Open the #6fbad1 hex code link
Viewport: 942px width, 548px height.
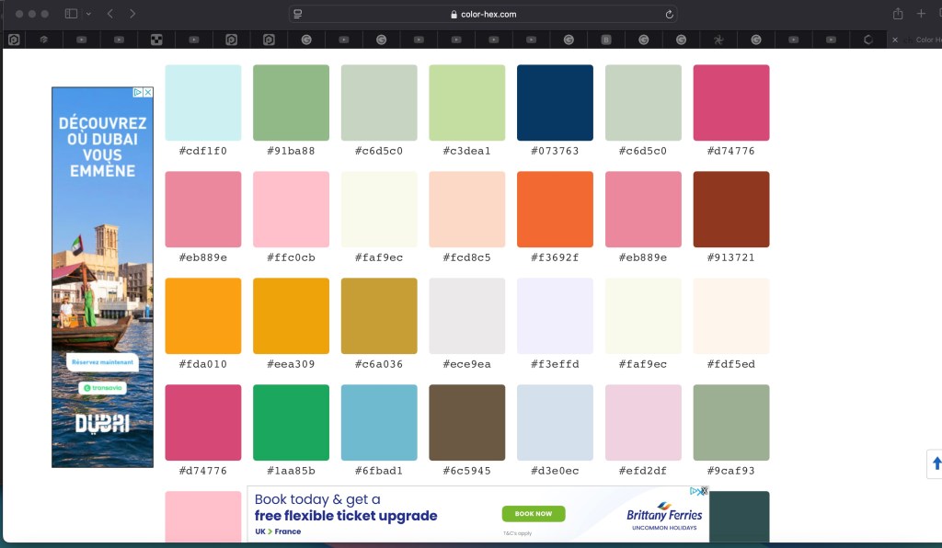pos(379,471)
